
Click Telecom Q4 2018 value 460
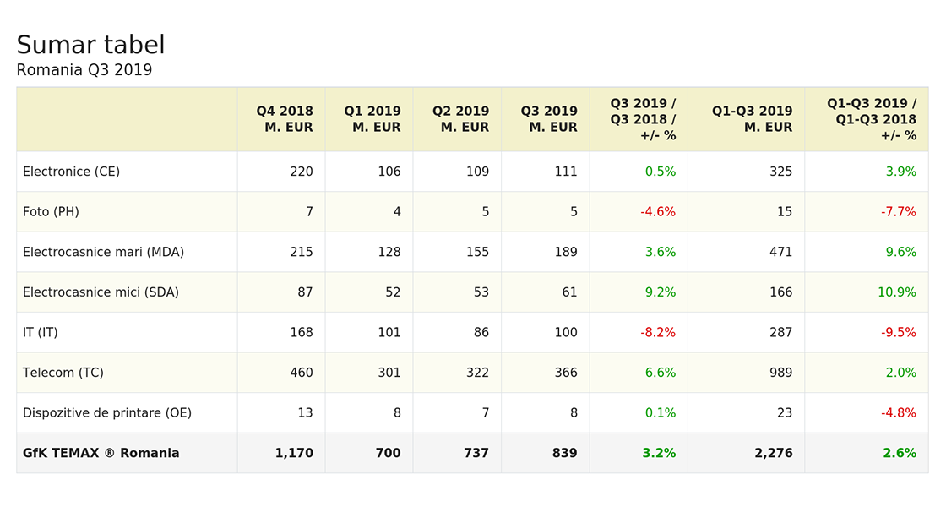tap(301, 373)
